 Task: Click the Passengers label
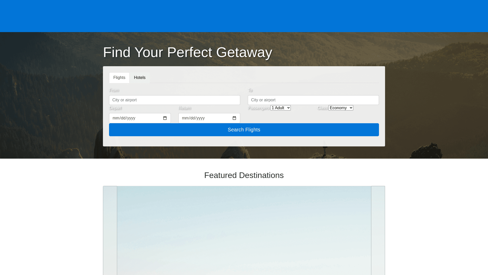coord(258,108)
